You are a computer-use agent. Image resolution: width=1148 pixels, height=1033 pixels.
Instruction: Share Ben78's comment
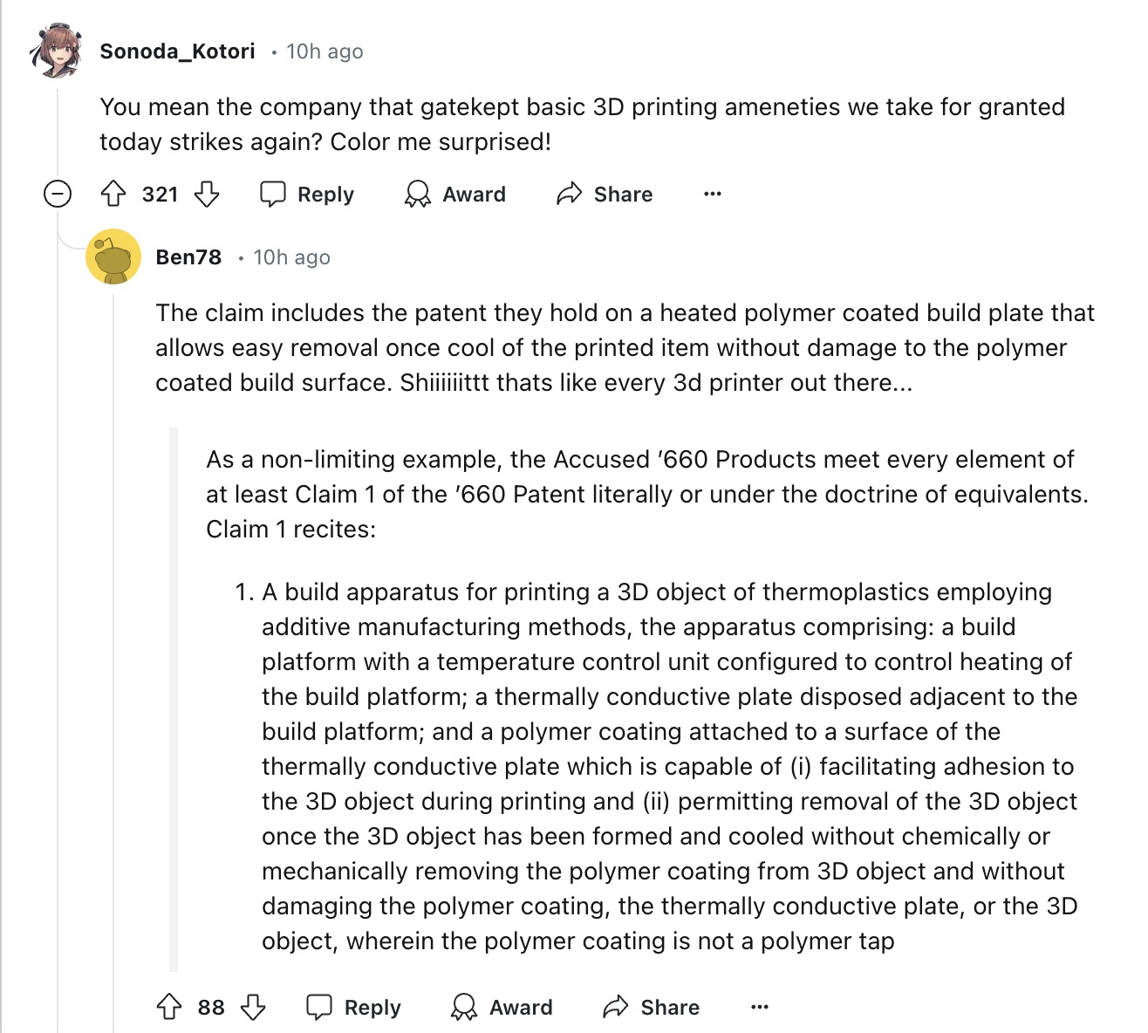[x=652, y=1007]
